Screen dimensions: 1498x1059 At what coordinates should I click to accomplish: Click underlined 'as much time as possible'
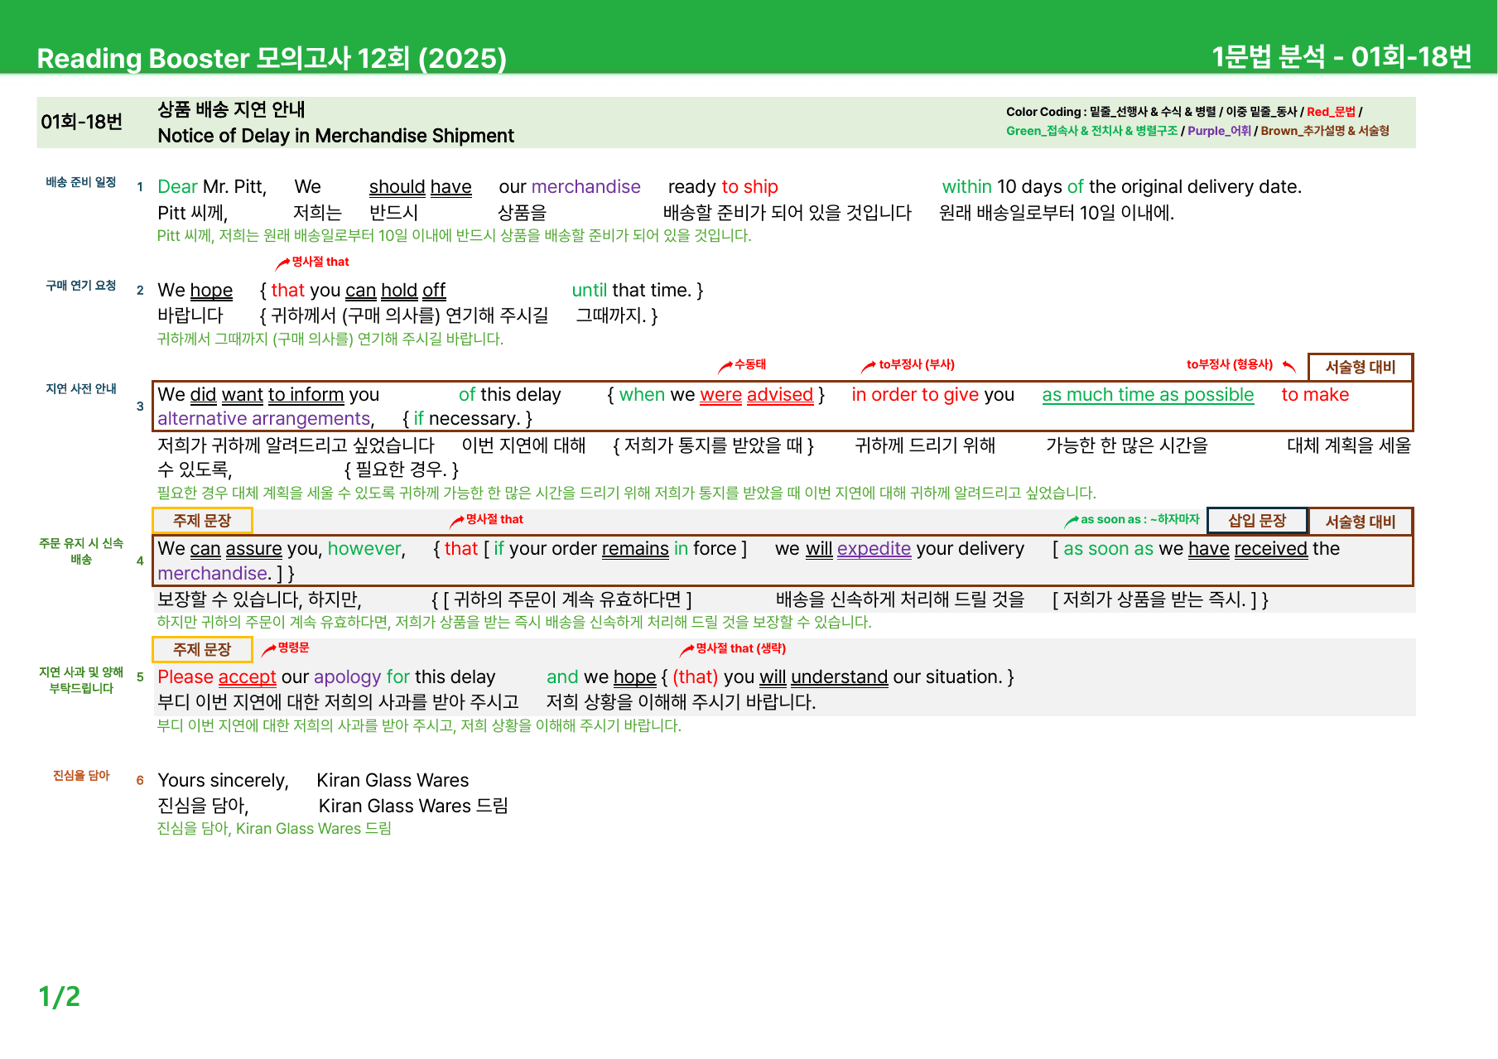click(x=1148, y=395)
